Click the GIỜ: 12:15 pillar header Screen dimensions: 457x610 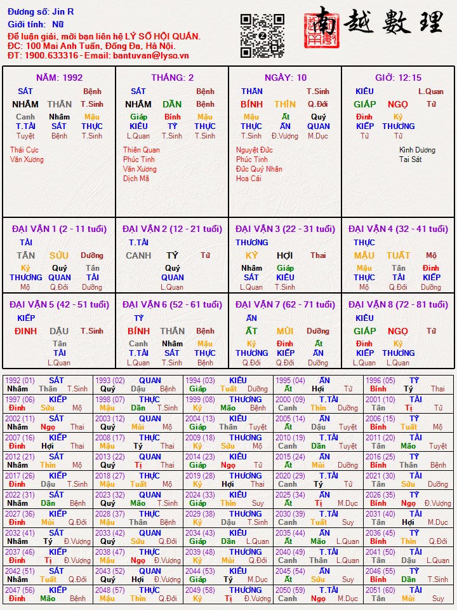[x=398, y=78]
